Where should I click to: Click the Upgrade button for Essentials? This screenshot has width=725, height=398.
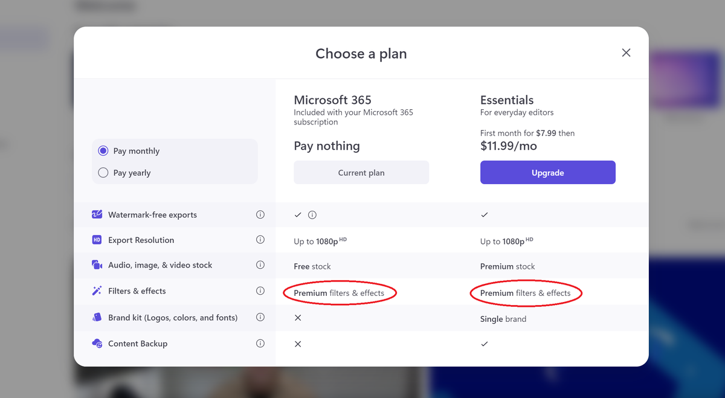tap(548, 172)
